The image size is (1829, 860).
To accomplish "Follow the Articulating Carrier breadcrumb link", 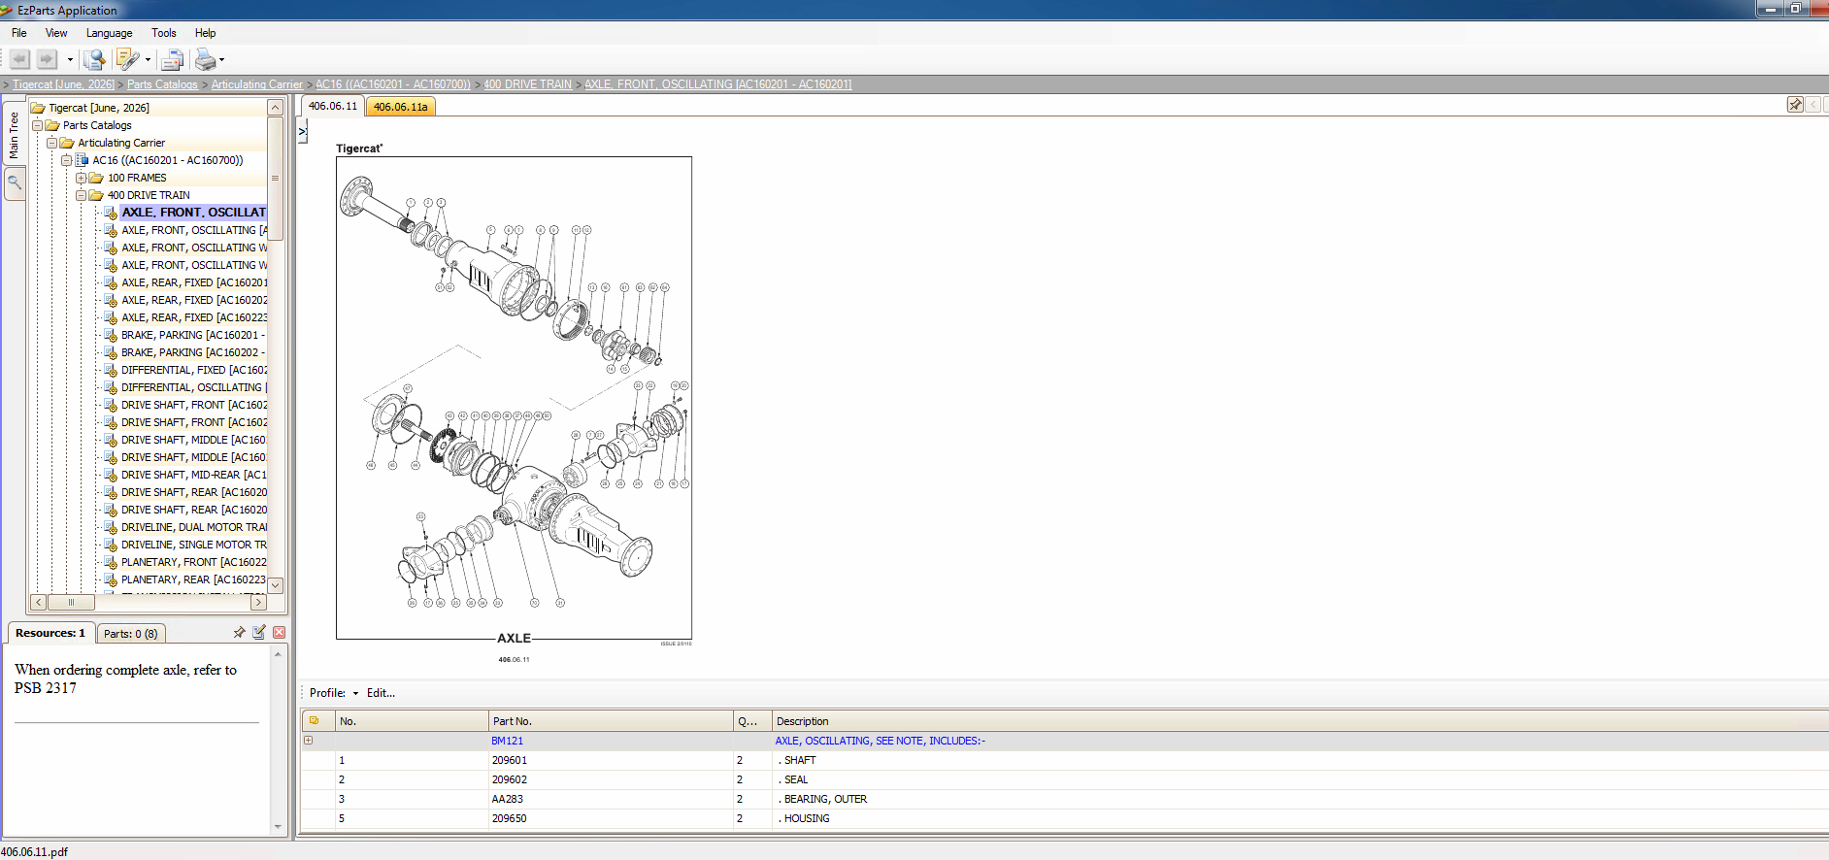I will click(257, 84).
